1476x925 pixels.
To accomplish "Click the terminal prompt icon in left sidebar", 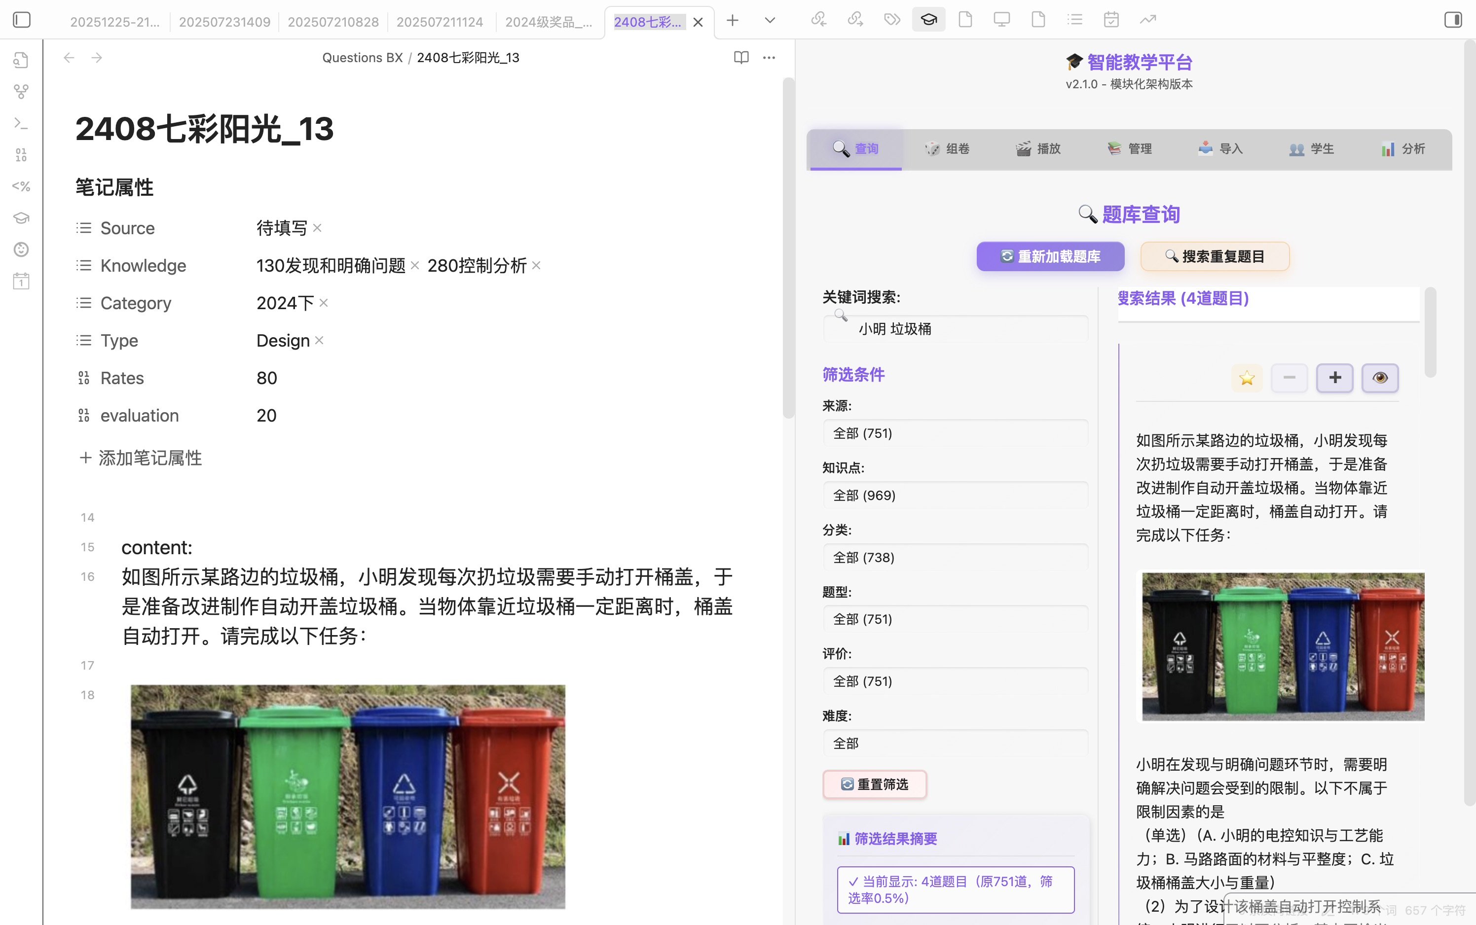I will [x=21, y=123].
